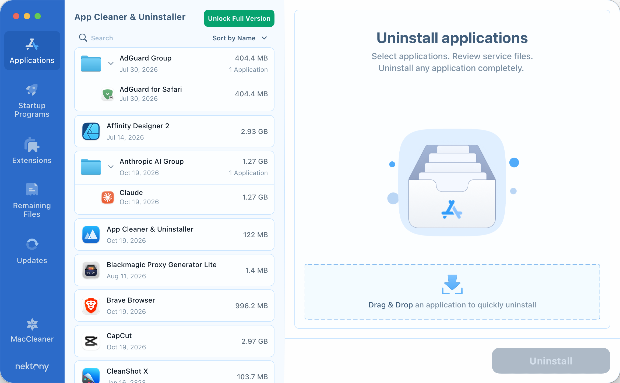Click the Unlock Full Version button
The image size is (620, 383).
[x=239, y=18]
